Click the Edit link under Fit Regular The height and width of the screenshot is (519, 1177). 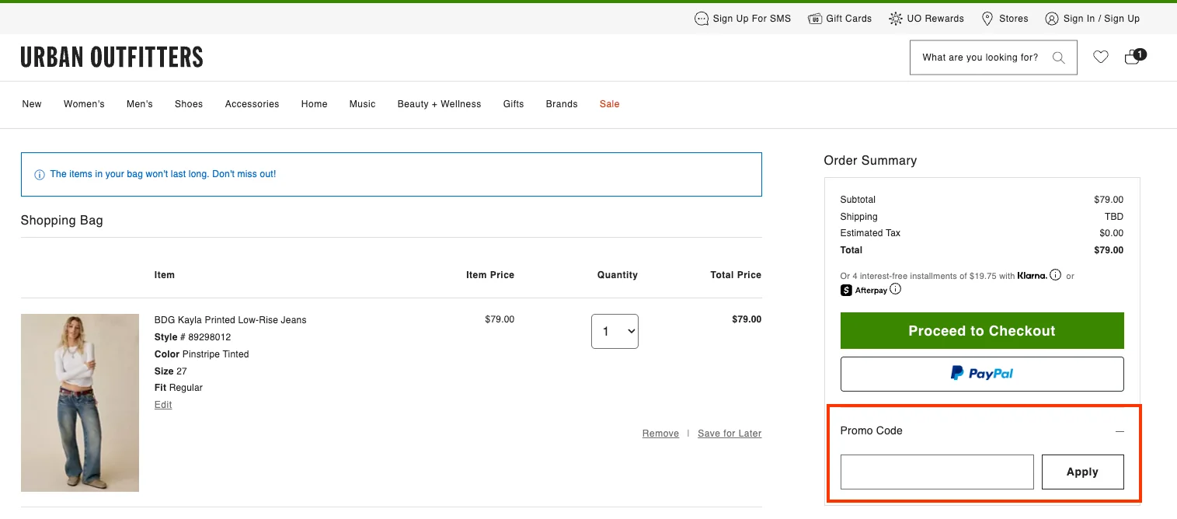tap(163, 405)
